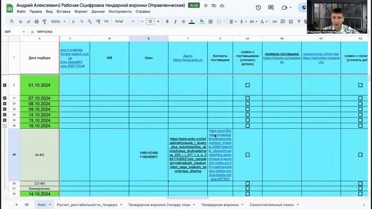Decrease font size with minus button
372x209 pixels.
tap(142, 21)
